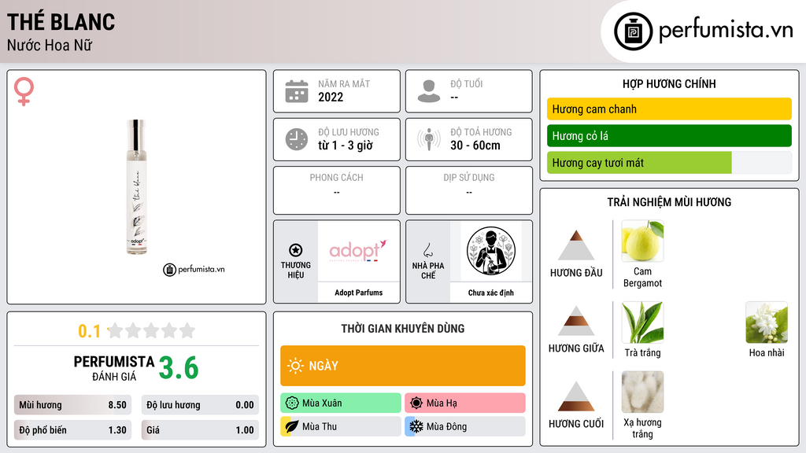Click the sun icon for Mùa Hạ
Viewport: 806px width, 453px height.
click(x=416, y=403)
